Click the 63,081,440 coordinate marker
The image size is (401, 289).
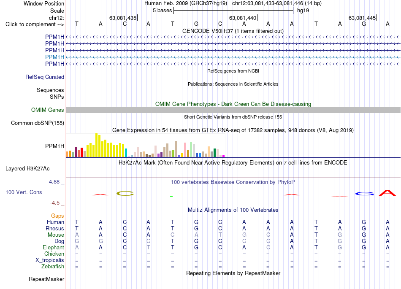pos(243,18)
